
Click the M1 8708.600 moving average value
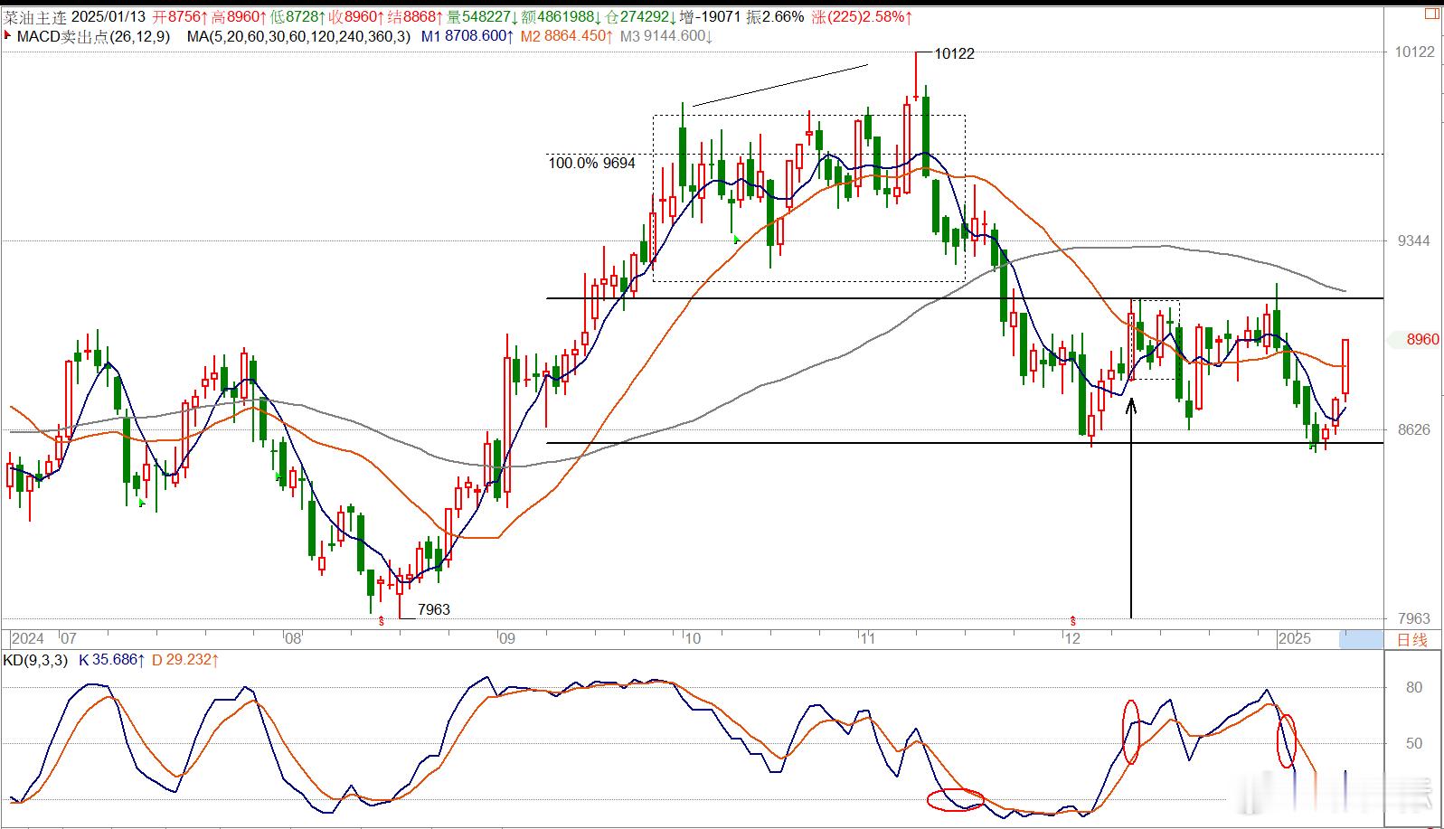click(467, 37)
